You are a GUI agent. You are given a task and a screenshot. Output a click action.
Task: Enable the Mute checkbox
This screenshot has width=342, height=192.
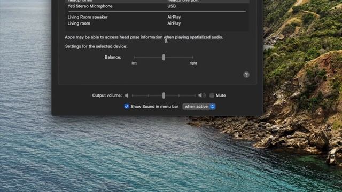pyautogui.click(x=212, y=95)
